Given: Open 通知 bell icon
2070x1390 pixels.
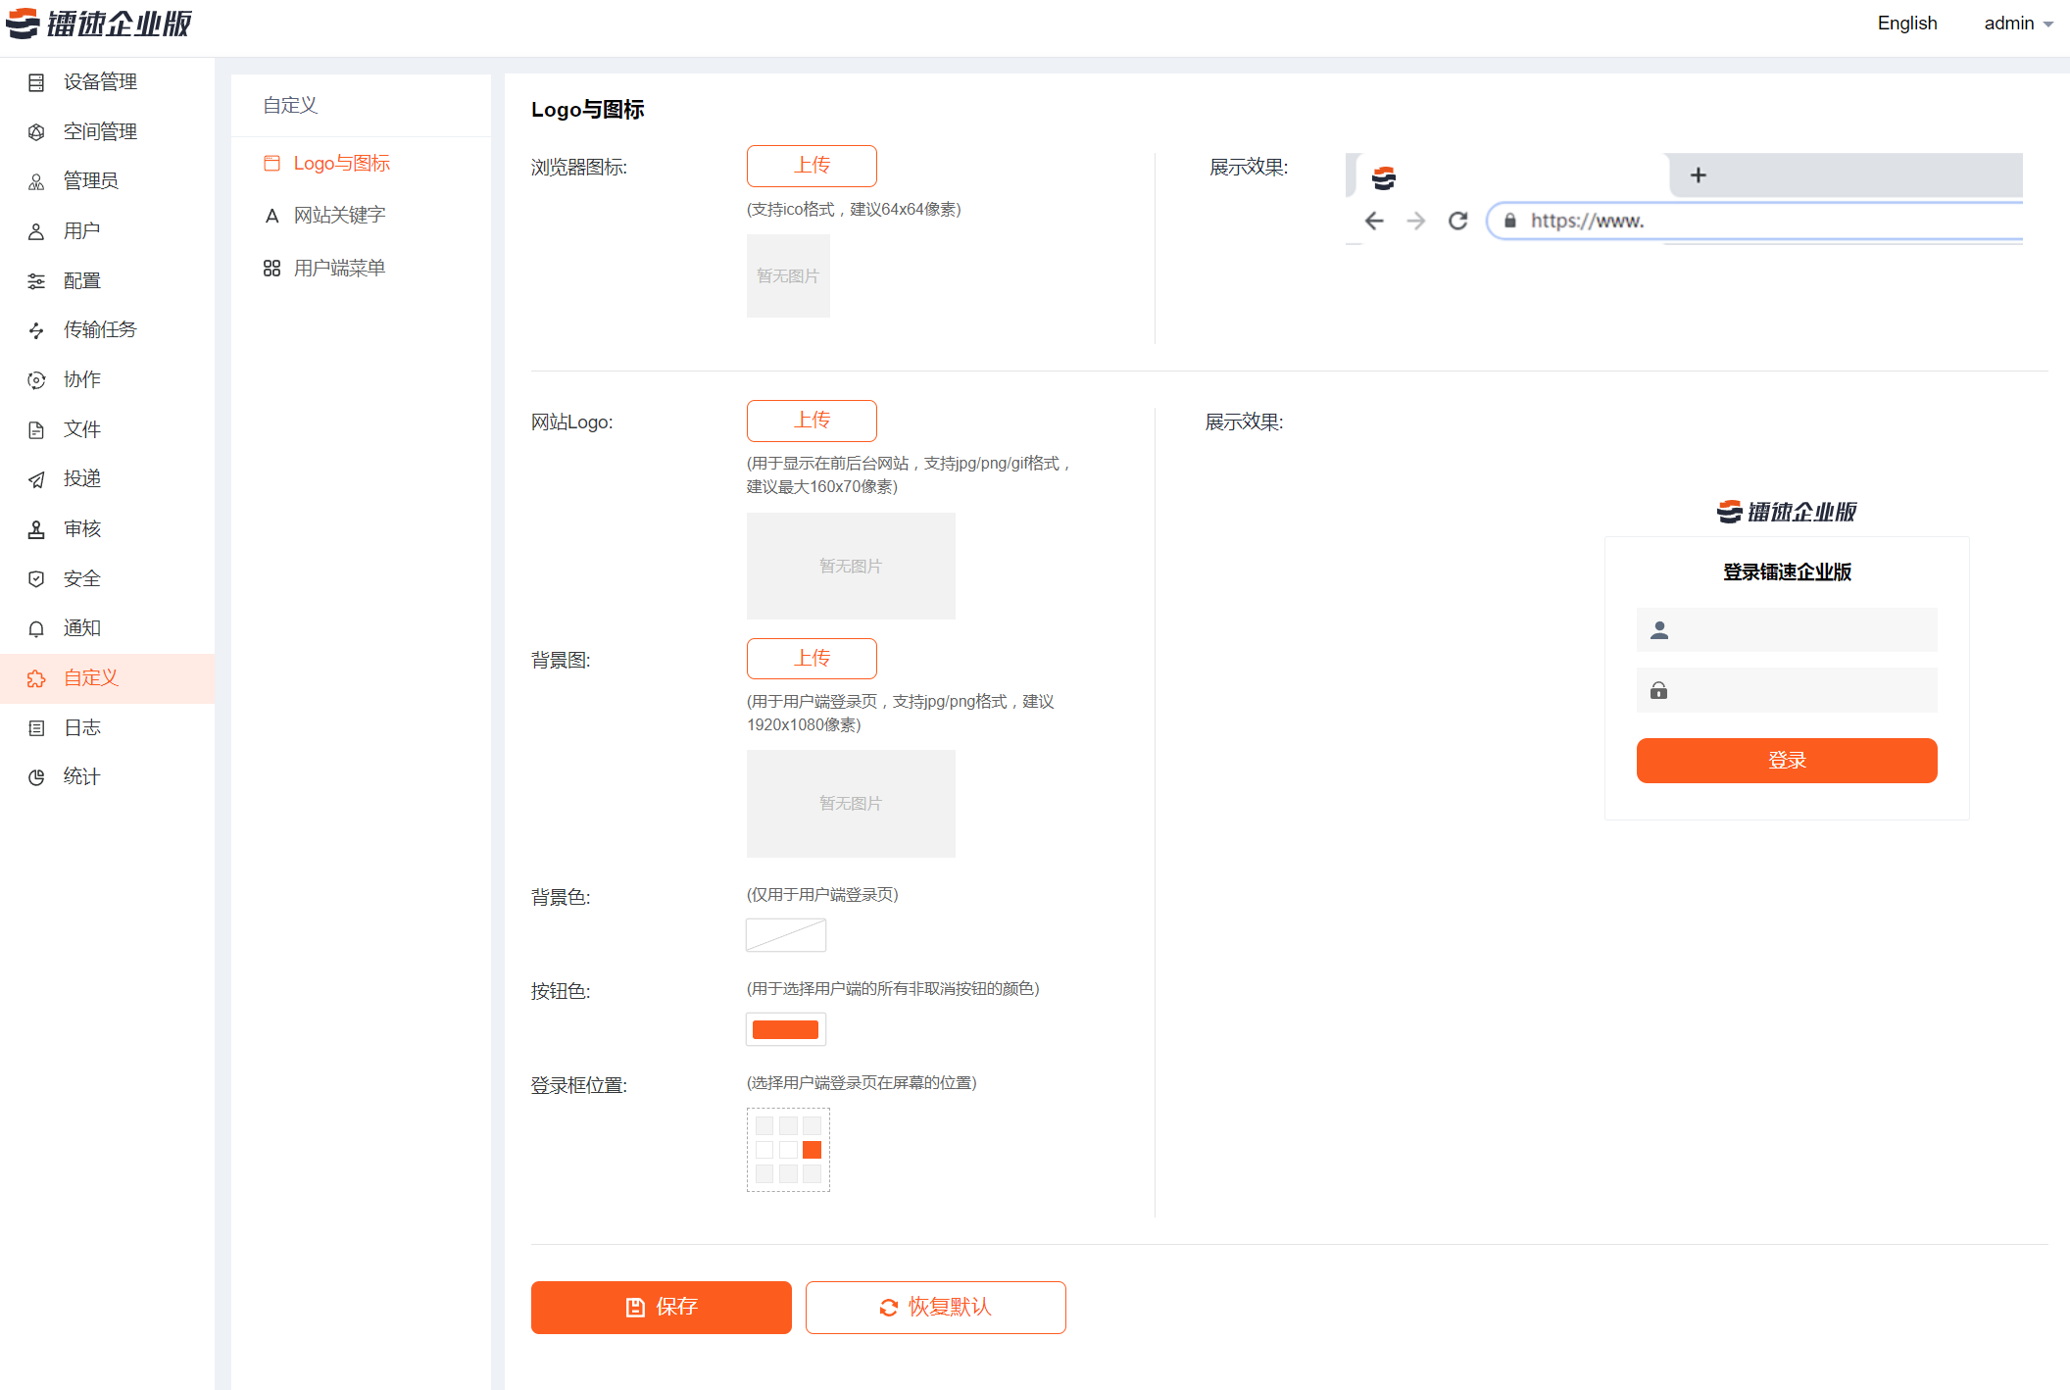Looking at the screenshot, I should [36, 628].
